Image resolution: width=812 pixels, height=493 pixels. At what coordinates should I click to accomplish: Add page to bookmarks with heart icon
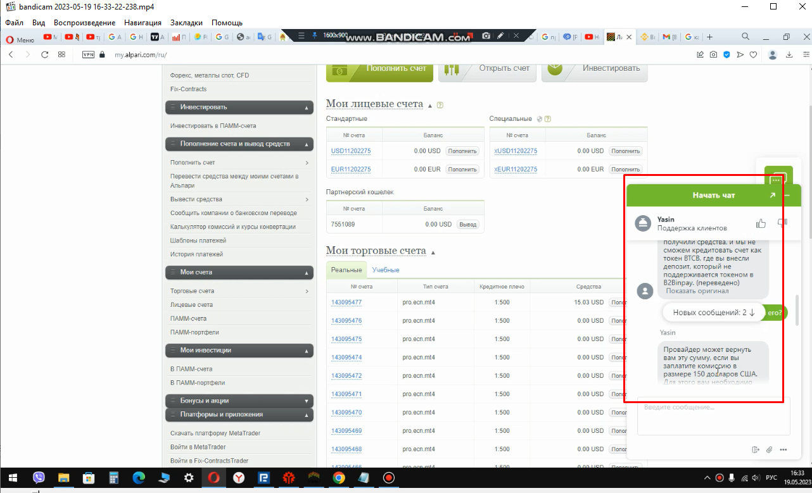753,54
